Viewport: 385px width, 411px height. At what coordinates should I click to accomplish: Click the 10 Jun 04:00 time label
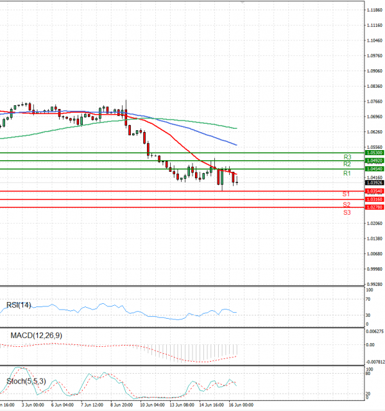tap(152, 405)
